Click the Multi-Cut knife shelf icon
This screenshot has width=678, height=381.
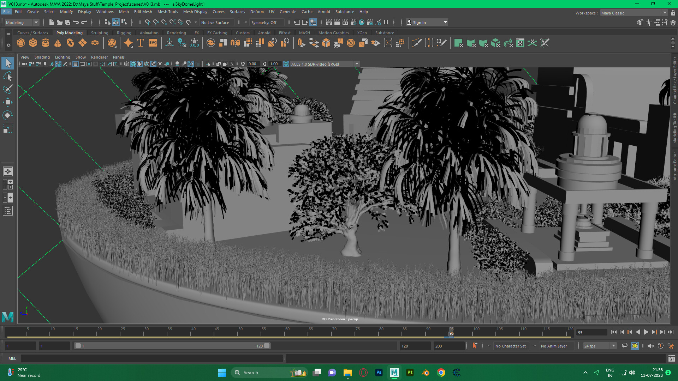[417, 43]
